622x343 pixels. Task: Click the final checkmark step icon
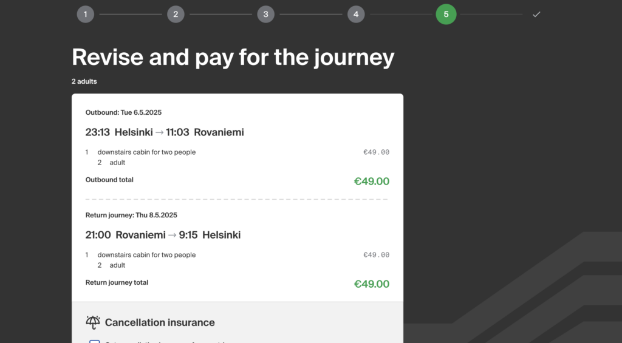coord(536,15)
